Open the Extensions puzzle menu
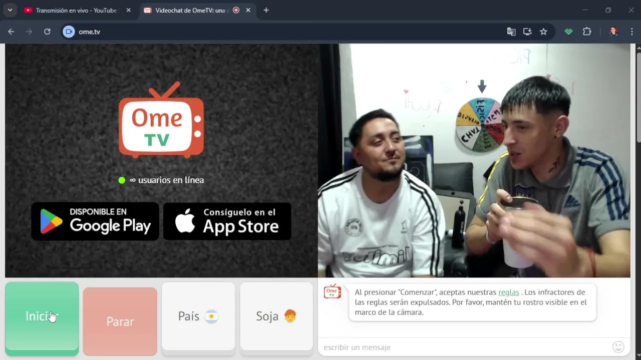Viewport: 641px width, 360px height. pos(587,31)
